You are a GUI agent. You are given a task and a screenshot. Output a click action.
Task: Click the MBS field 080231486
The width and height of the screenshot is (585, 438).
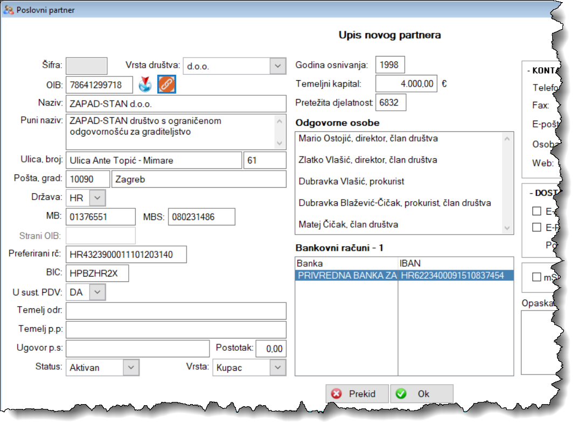pos(202,217)
